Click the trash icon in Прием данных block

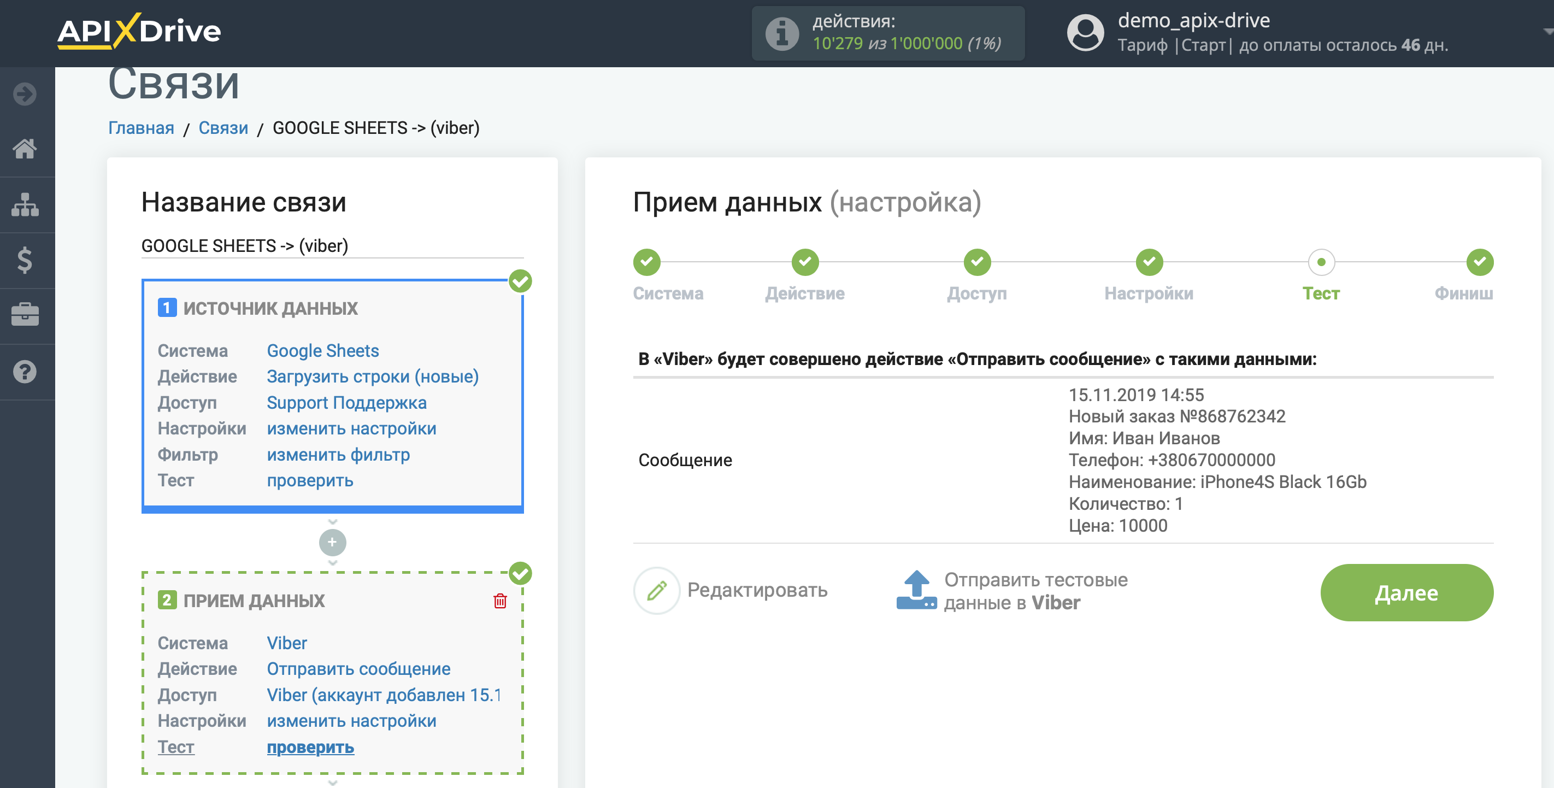coord(500,601)
